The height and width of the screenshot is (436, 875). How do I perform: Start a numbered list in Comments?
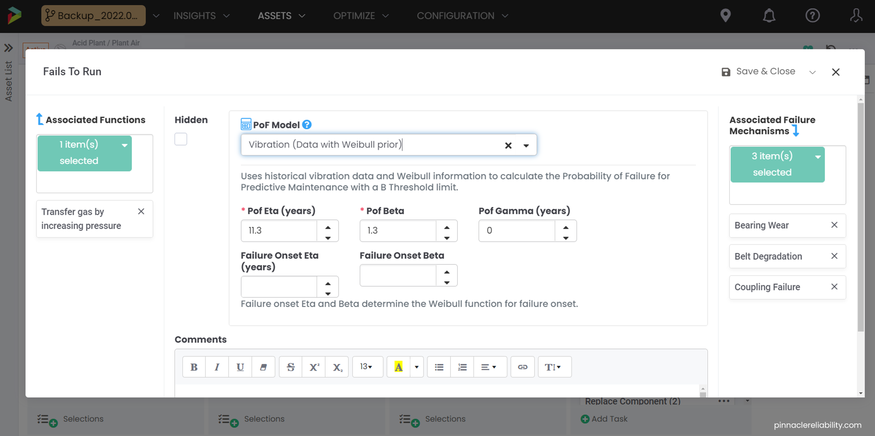(462, 366)
